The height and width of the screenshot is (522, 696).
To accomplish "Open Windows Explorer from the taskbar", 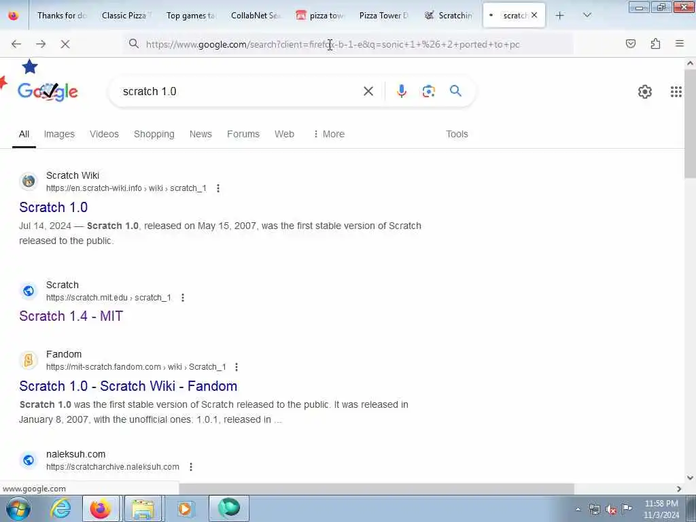I will coord(143,508).
